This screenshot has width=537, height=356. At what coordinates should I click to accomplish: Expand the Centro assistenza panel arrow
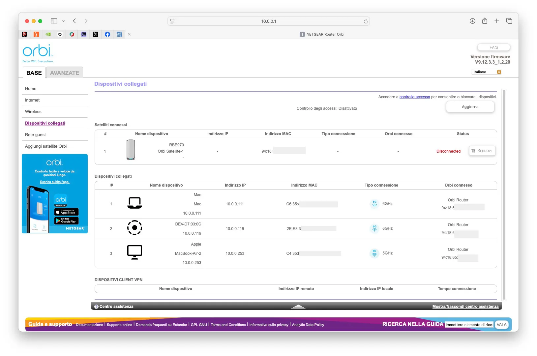[x=298, y=307]
